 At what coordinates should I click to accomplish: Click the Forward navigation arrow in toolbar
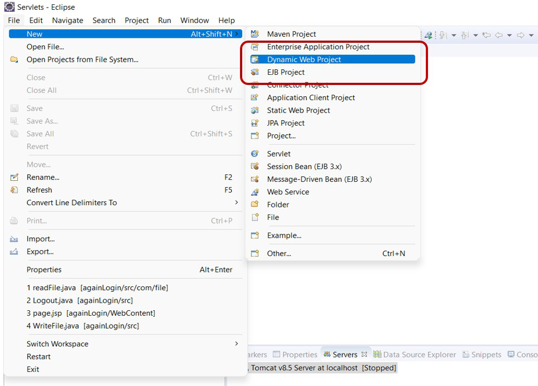(x=521, y=35)
